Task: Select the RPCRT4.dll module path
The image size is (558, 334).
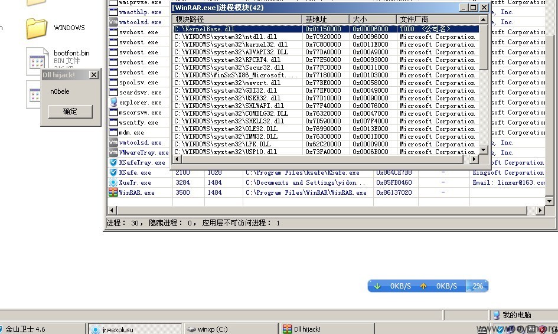Action: 227,60
